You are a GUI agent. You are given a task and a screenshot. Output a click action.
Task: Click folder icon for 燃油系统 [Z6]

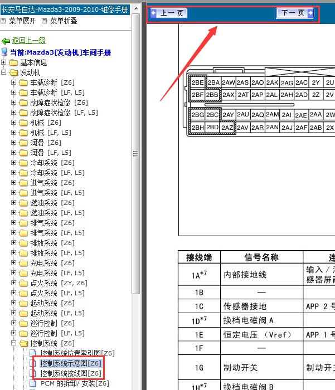click(x=23, y=203)
